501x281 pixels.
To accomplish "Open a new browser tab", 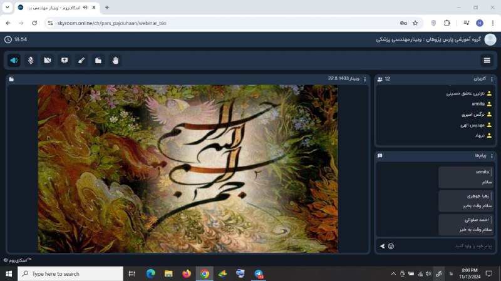I will (x=107, y=8).
